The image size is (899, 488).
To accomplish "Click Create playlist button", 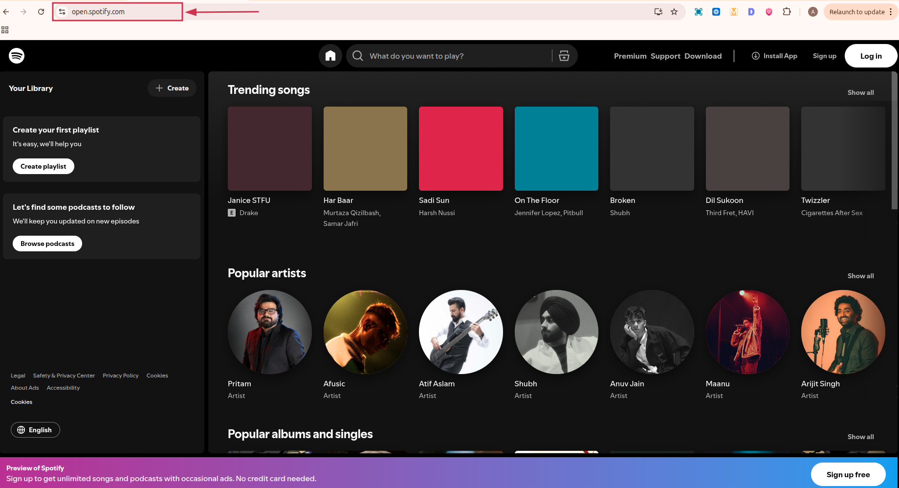I will pyautogui.click(x=44, y=166).
